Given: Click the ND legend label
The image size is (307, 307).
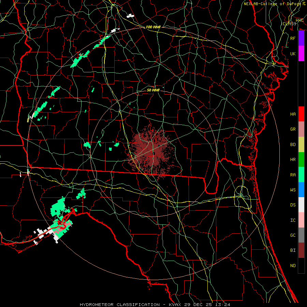Looking at the screenshot, I should point(293,266).
